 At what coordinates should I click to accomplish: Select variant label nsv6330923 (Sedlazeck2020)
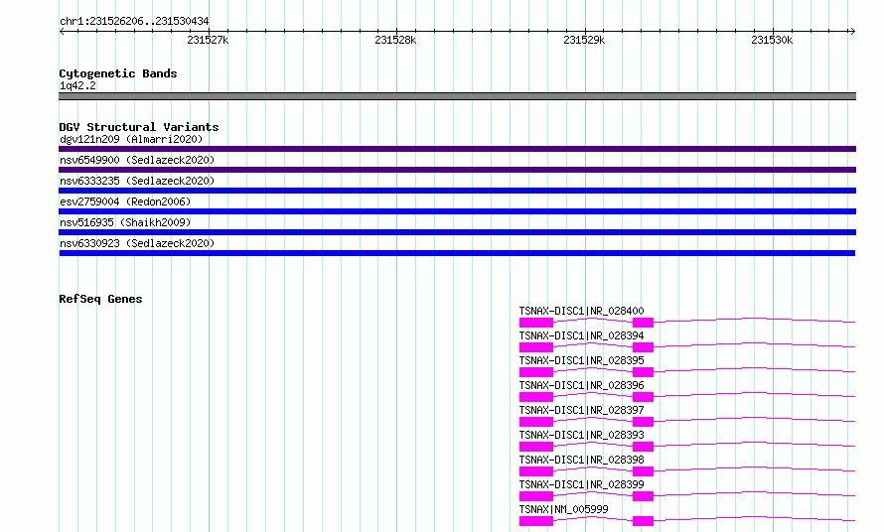[137, 243]
